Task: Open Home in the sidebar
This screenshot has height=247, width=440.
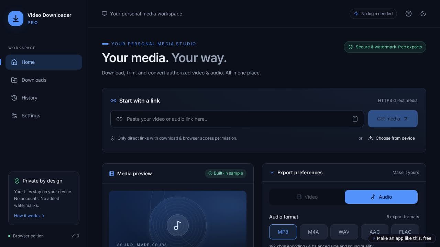Action: (x=44, y=62)
